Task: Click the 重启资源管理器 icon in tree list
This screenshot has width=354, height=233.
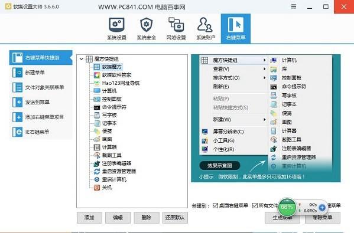Action: pos(97,172)
